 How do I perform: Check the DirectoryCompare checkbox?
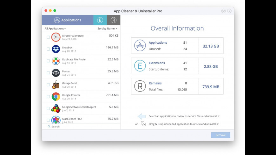48,37
